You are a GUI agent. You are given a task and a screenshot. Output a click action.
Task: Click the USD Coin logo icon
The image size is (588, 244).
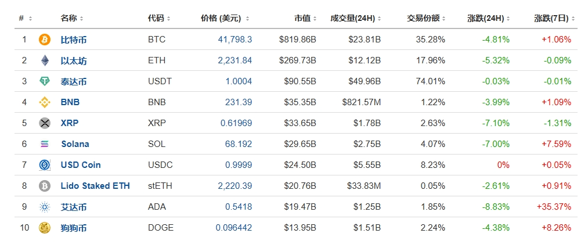point(45,165)
